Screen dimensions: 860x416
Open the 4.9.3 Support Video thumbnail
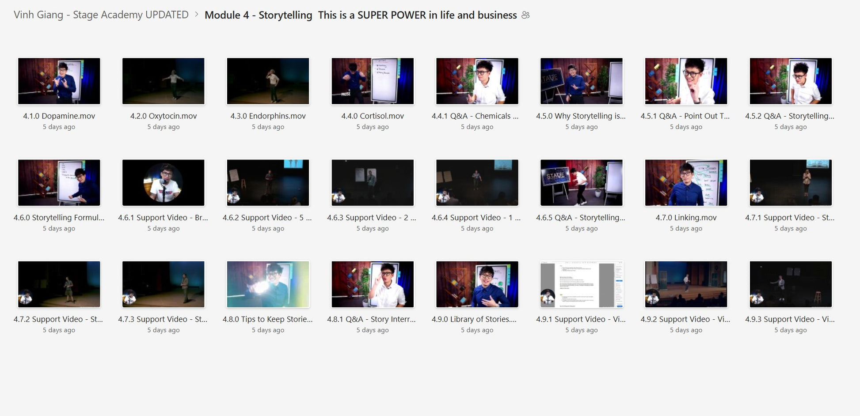coord(791,284)
